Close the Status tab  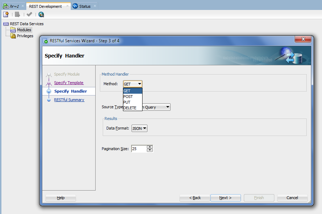tap(95, 6)
